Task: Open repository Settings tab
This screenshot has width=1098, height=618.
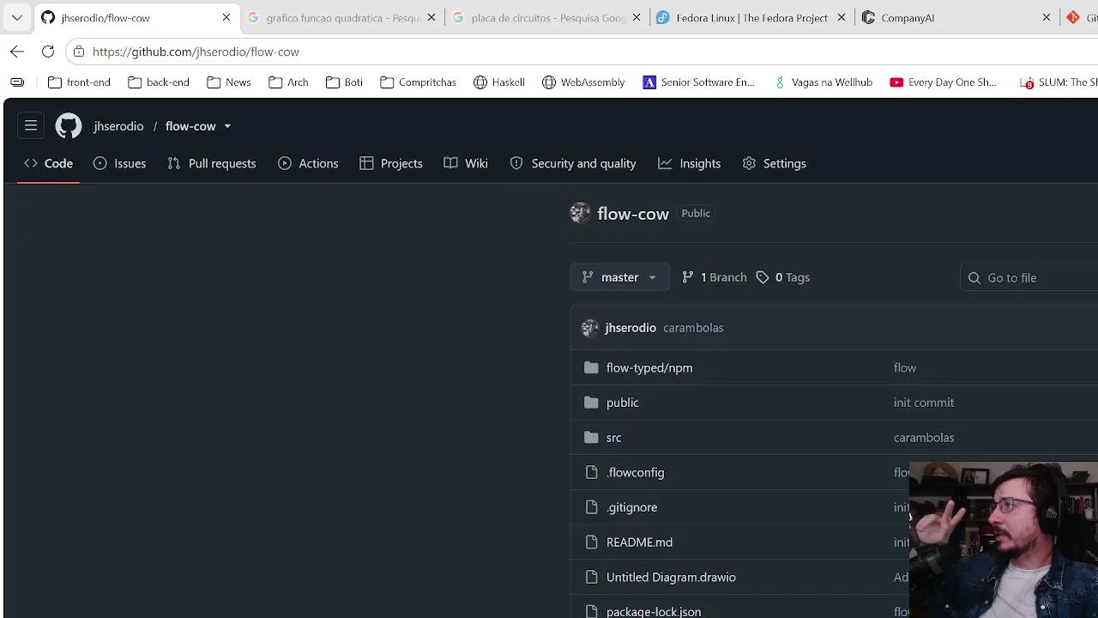Action: [775, 163]
